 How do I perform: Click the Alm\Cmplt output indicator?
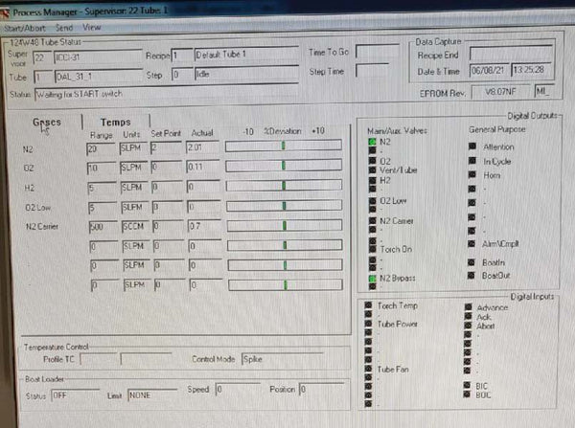click(471, 243)
